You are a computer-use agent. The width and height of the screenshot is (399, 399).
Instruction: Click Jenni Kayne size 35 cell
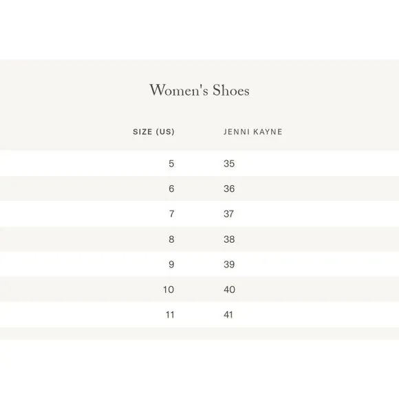pos(229,163)
